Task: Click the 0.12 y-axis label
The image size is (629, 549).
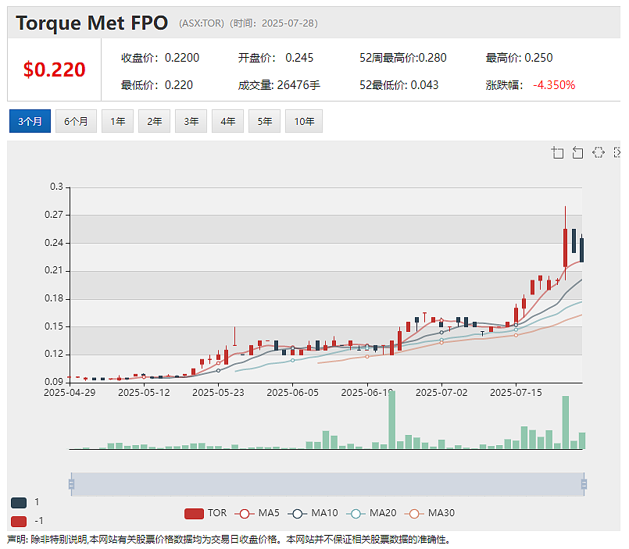Action: tap(54, 354)
